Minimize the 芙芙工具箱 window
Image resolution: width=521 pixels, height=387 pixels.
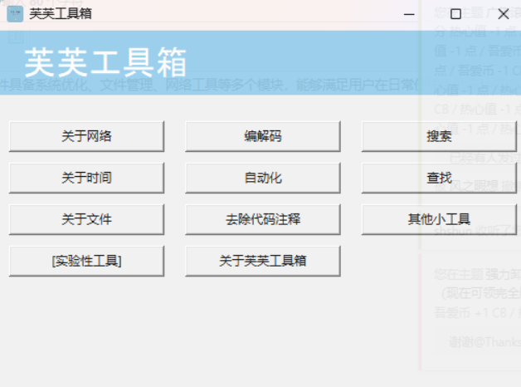409,14
